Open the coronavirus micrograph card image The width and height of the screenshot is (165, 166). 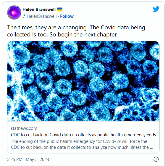(x=83, y=81)
